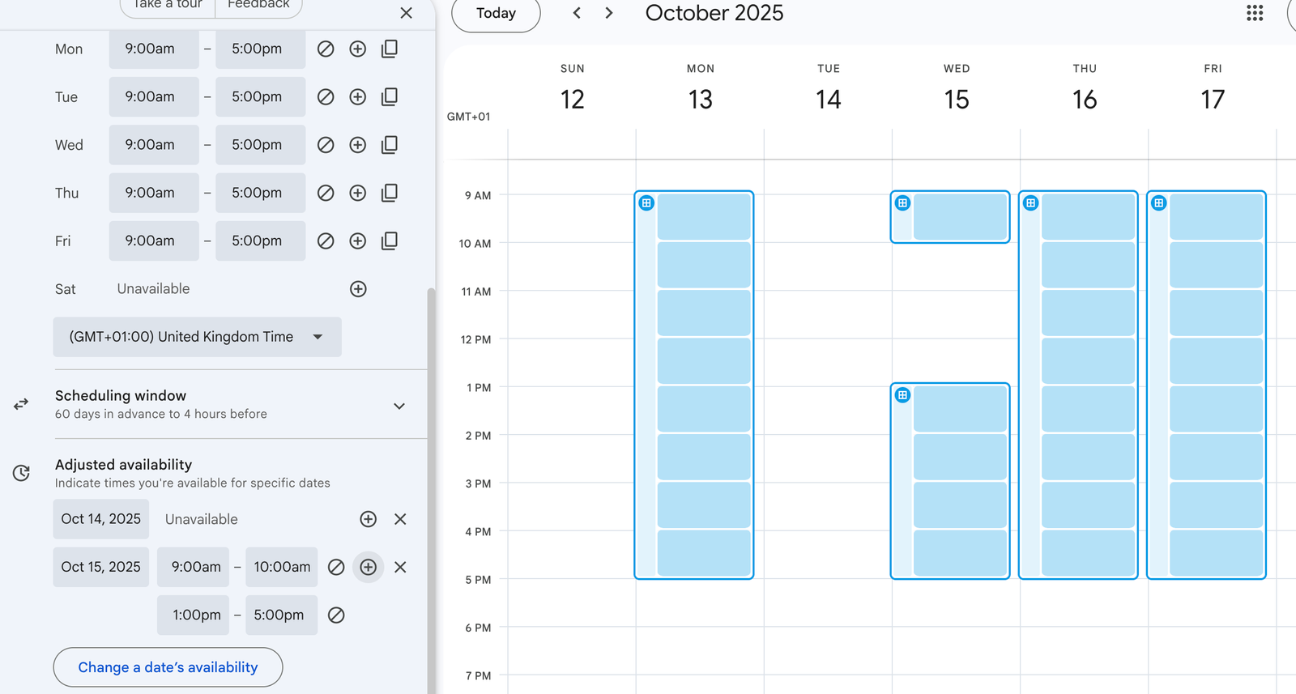Edit Thursday's 9:00am start time

point(153,193)
